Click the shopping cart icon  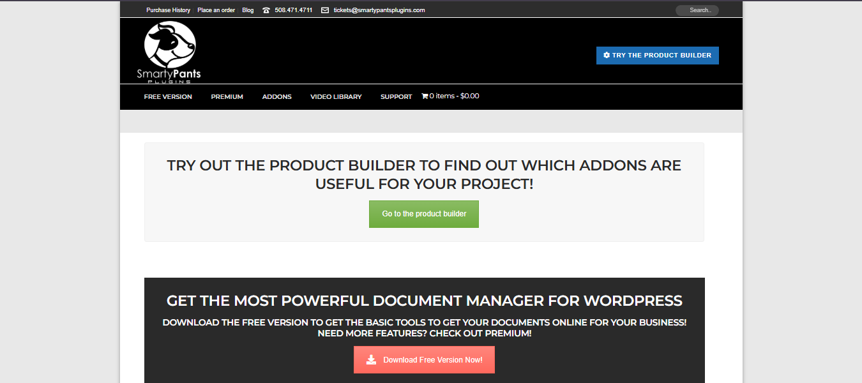[425, 96]
